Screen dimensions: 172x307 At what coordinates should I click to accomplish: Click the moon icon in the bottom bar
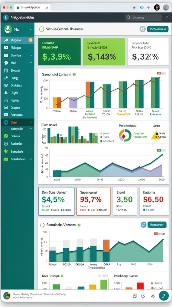[x=144, y=296]
